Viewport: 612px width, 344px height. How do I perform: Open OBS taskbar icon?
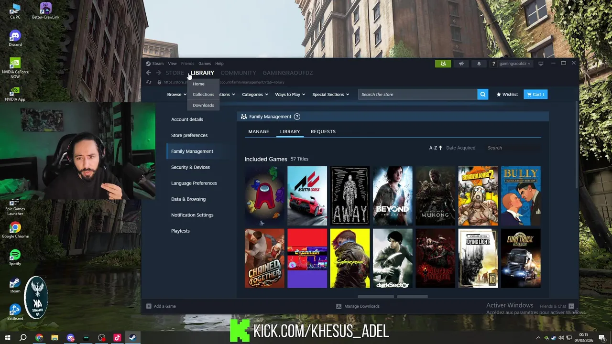coord(101,338)
